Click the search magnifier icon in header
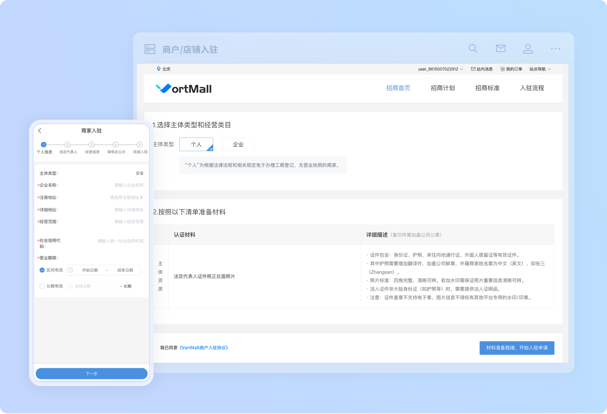The width and height of the screenshot is (607, 414). (x=473, y=48)
